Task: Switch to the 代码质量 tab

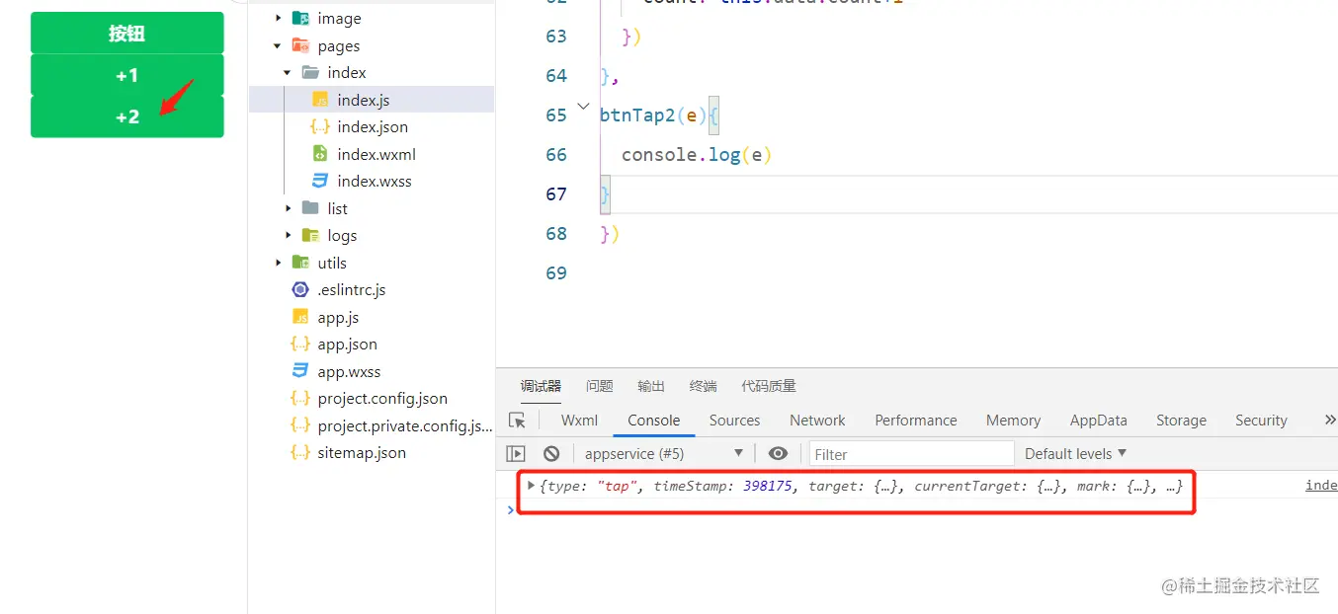Action: [x=769, y=386]
